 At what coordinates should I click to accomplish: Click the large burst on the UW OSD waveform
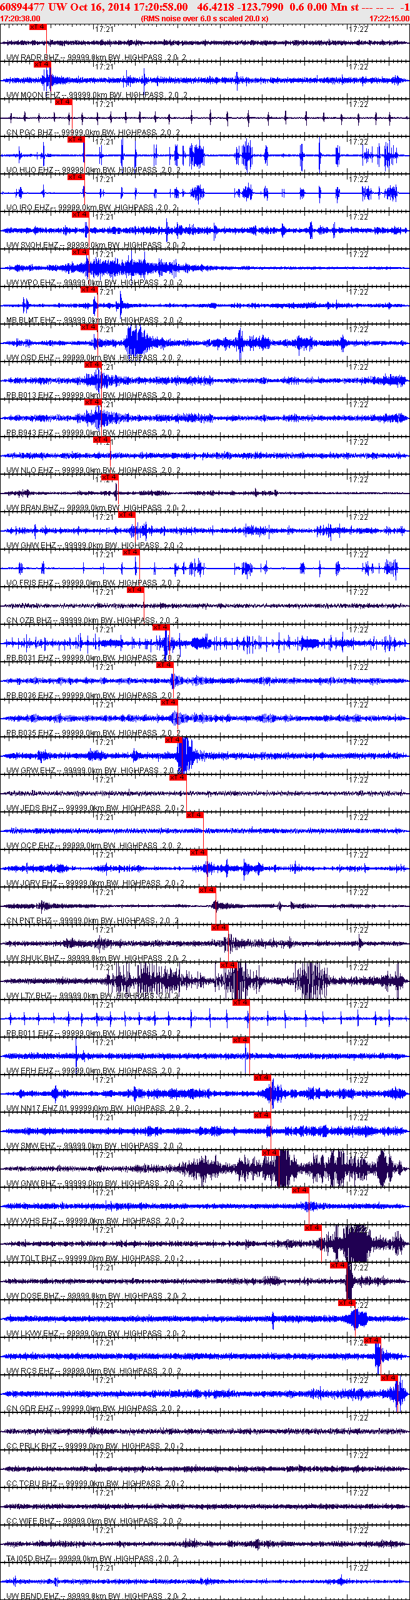coord(139,342)
